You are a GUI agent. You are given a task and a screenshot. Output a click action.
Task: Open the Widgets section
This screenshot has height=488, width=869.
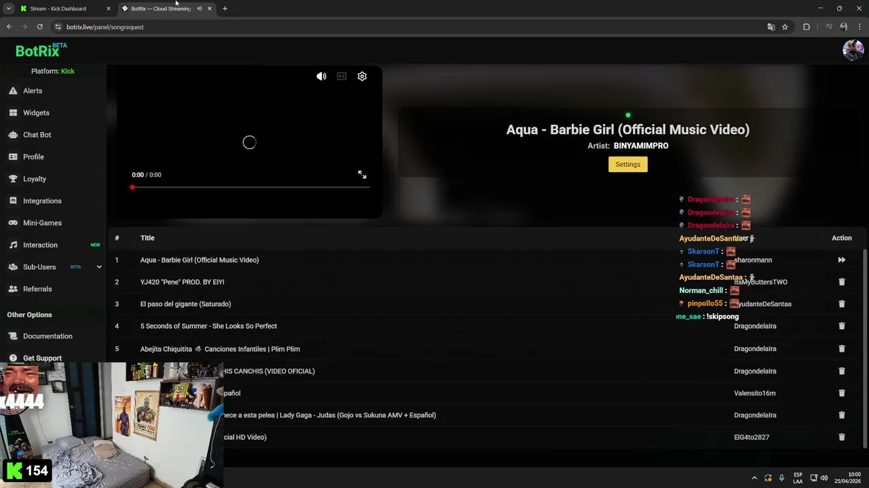36,113
